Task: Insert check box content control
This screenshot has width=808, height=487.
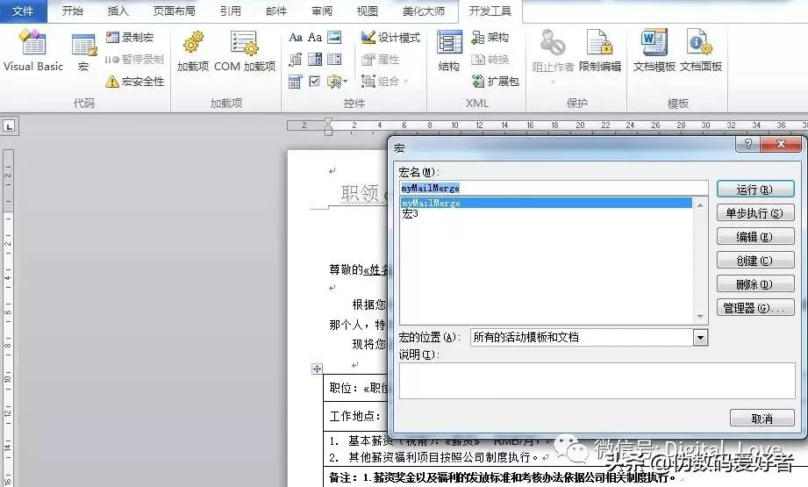Action: click(315, 82)
